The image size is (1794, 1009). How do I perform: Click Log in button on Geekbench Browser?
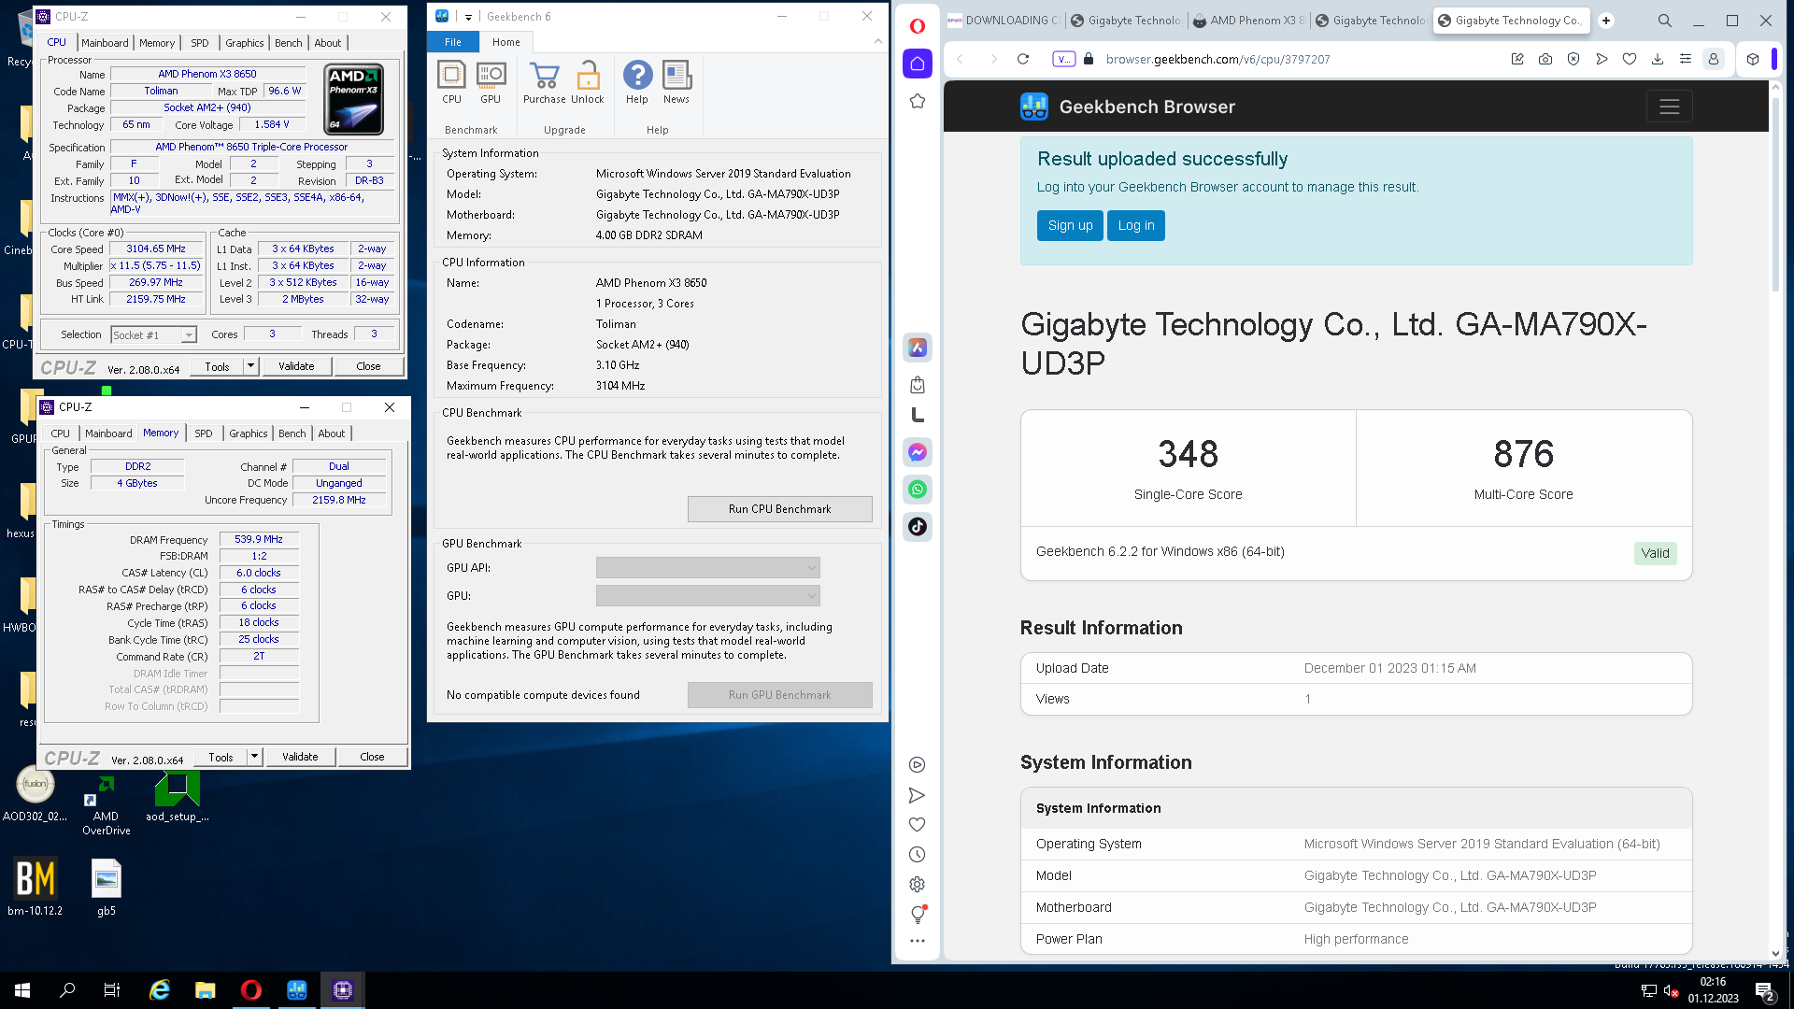point(1136,225)
